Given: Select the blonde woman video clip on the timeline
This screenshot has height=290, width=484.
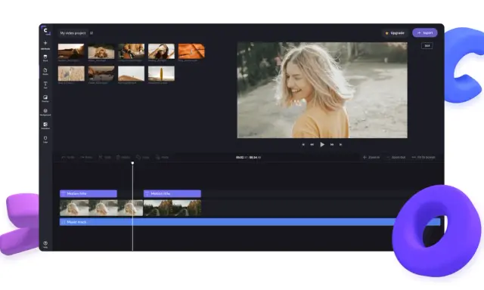Looking at the screenshot, I should pyautogui.click(x=101, y=208).
